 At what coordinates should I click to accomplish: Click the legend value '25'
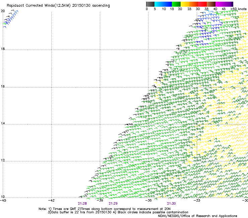tap(189, 9)
